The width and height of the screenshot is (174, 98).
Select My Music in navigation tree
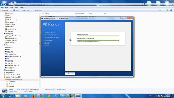[10, 22]
